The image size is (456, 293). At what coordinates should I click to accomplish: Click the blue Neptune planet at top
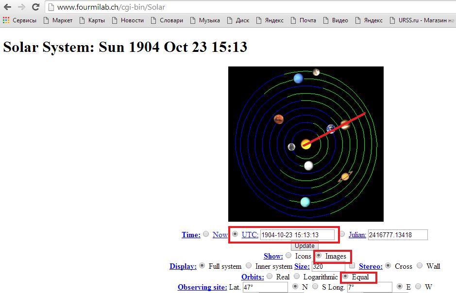(299, 78)
